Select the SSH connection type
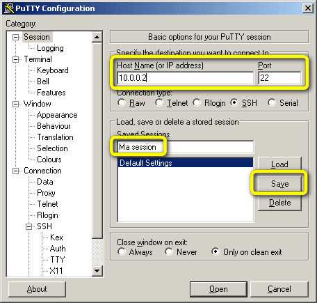Screen dimensions: 317x303 234,102
